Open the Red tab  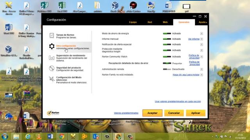click(150, 22)
